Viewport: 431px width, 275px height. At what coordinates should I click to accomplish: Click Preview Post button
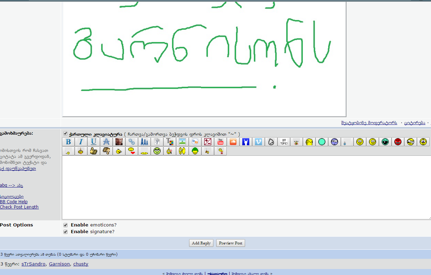[x=231, y=243]
